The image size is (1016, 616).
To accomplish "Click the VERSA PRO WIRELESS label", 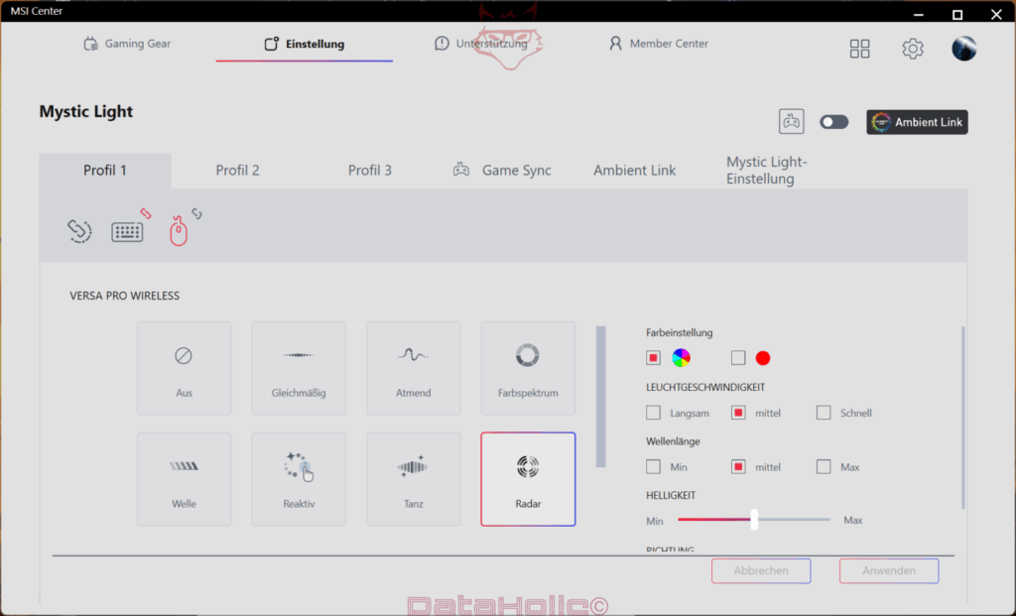I will (x=124, y=296).
